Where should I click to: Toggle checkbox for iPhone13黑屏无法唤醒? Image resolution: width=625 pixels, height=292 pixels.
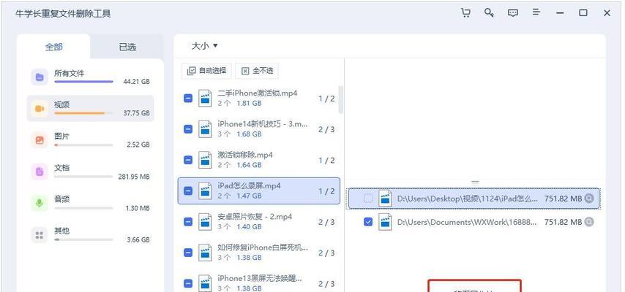point(188,284)
